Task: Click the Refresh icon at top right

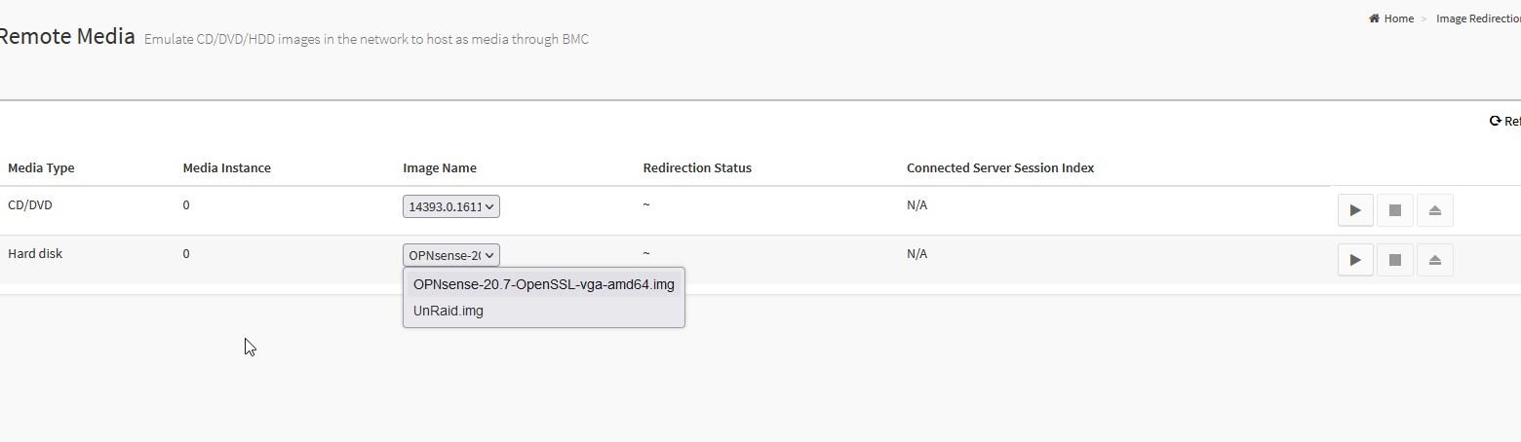Action: click(1496, 121)
